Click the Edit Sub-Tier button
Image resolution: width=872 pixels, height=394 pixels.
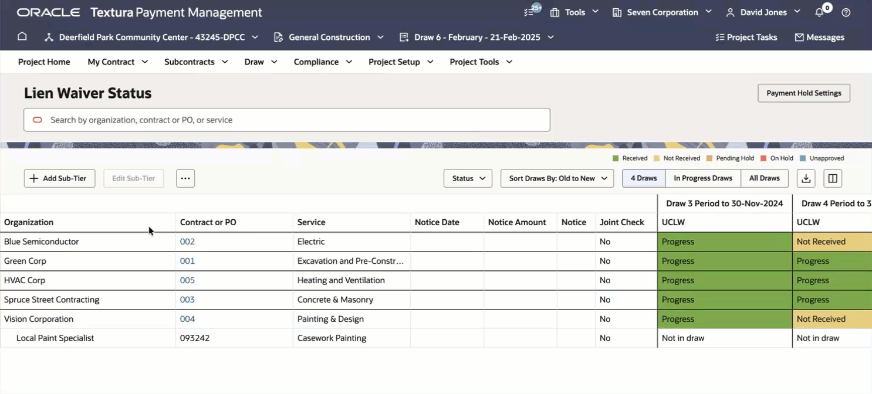click(x=133, y=178)
